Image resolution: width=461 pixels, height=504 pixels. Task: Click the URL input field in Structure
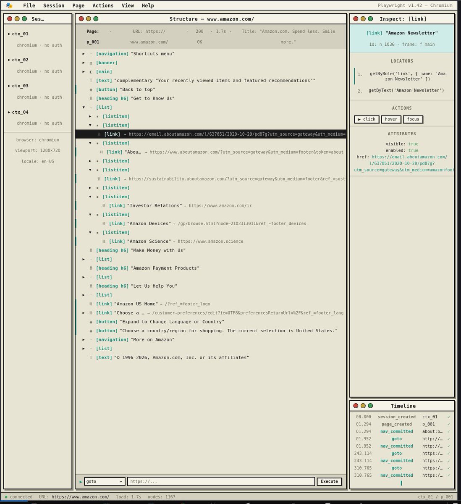click(x=221, y=482)
